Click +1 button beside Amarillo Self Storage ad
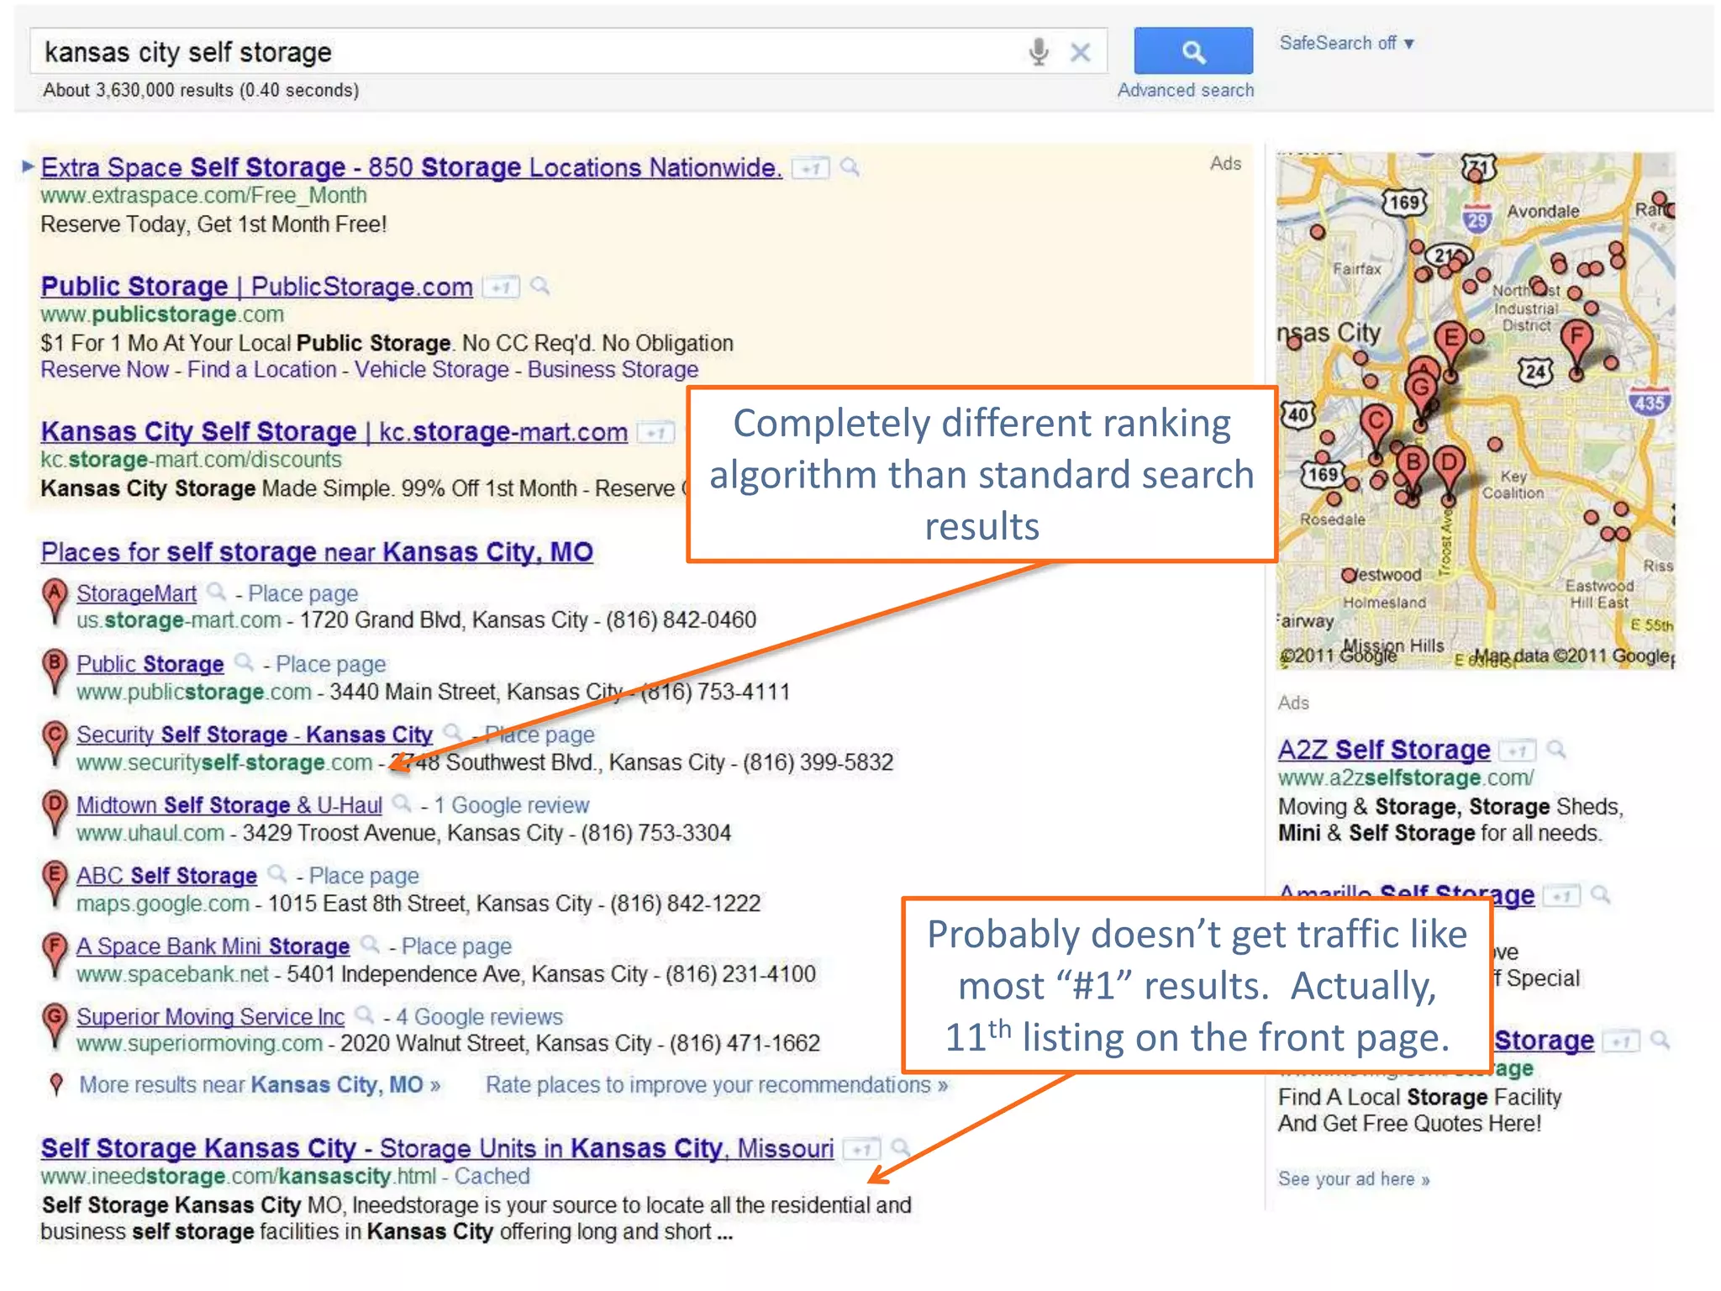This screenshot has width=1721, height=1291. (1563, 897)
